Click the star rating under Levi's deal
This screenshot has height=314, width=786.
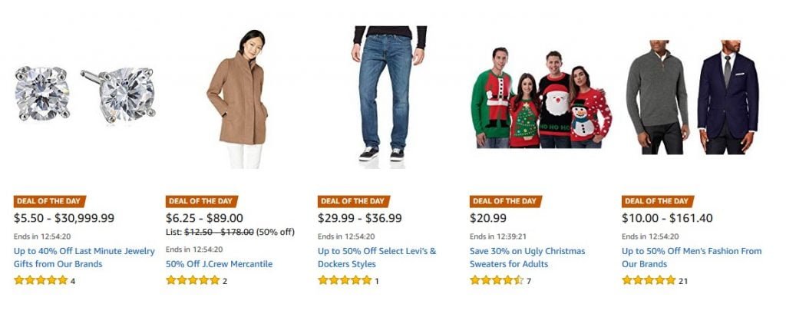click(x=345, y=280)
